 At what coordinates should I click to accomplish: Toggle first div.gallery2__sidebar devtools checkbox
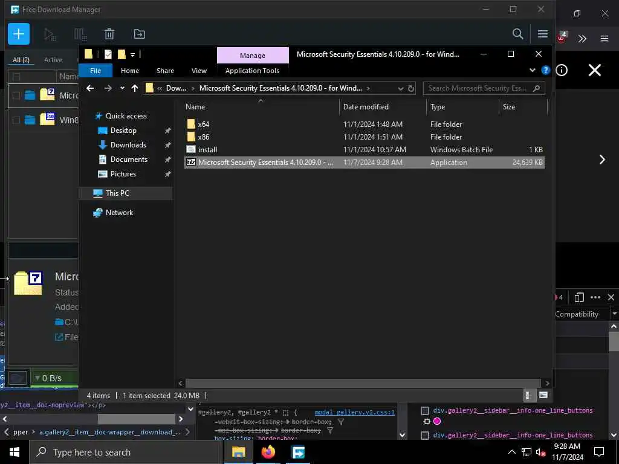click(425, 411)
